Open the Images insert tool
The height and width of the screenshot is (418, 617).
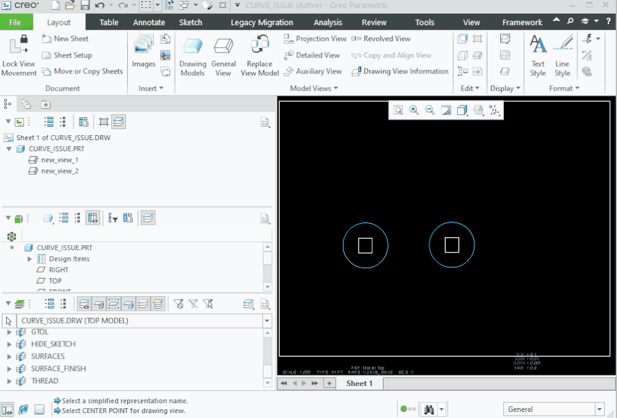pos(143,51)
